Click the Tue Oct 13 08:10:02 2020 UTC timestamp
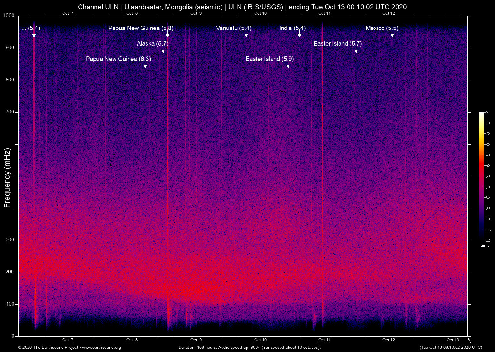 coord(450,348)
